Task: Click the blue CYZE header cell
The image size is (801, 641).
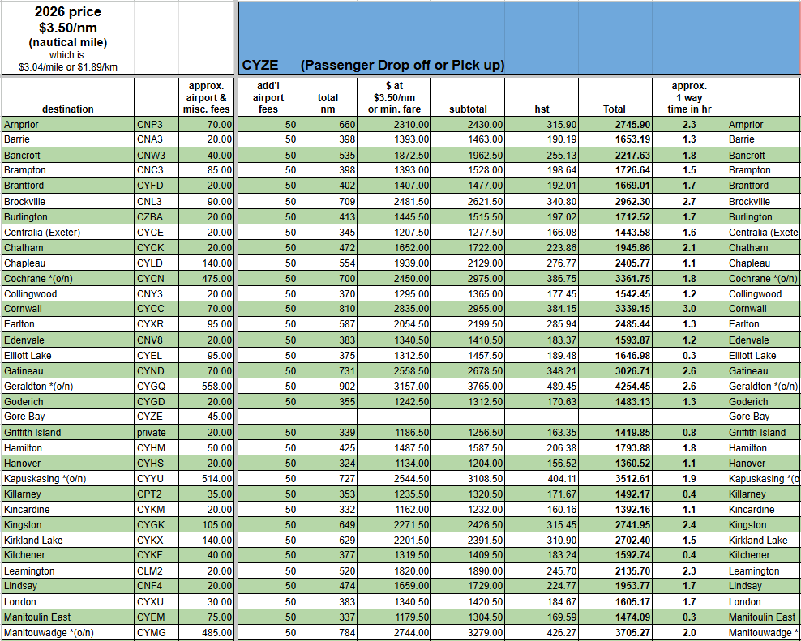Action: 259,65
